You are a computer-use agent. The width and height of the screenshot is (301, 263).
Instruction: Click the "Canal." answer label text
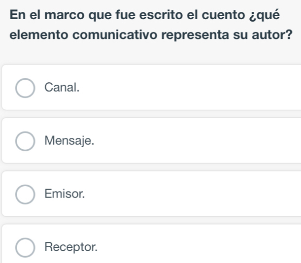pyautogui.click(x=62, y=87)
